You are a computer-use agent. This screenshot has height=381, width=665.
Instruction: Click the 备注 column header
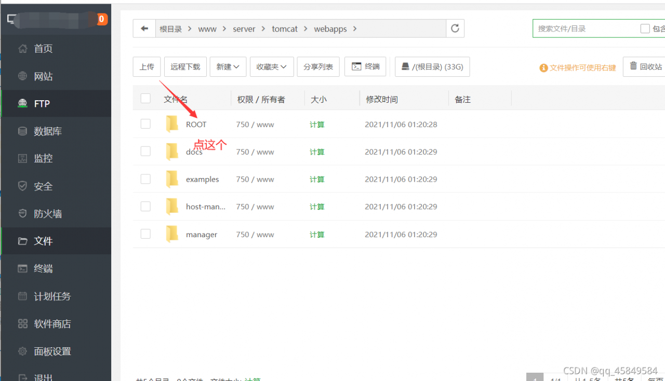click(x=462, y=99)
